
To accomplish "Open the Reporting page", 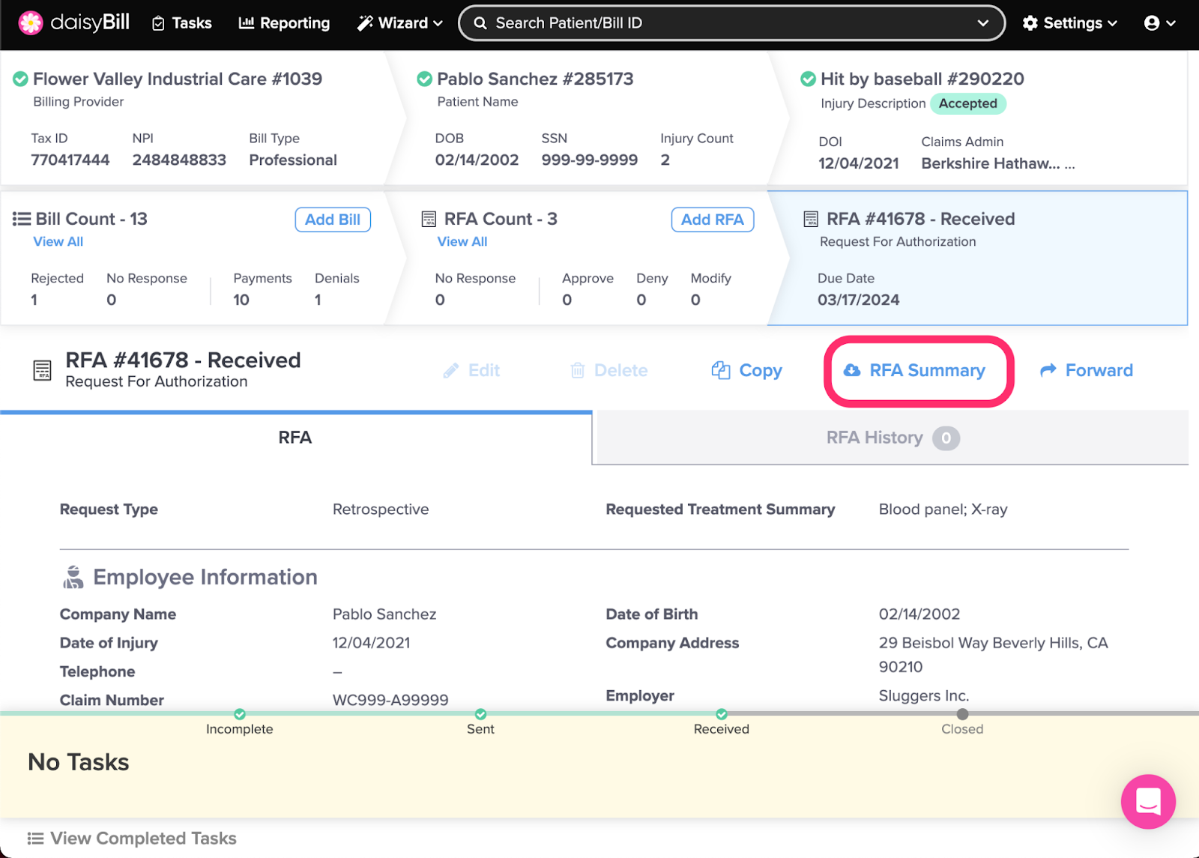I will pos(284,23).
